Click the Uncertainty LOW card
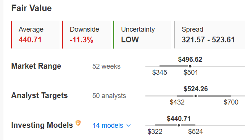The image size is (245, 140). [142, 35]
